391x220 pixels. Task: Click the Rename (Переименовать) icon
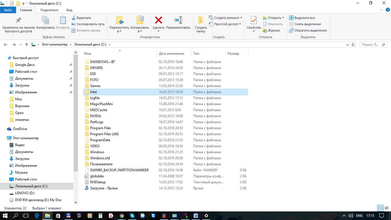(x=178, y=20)
